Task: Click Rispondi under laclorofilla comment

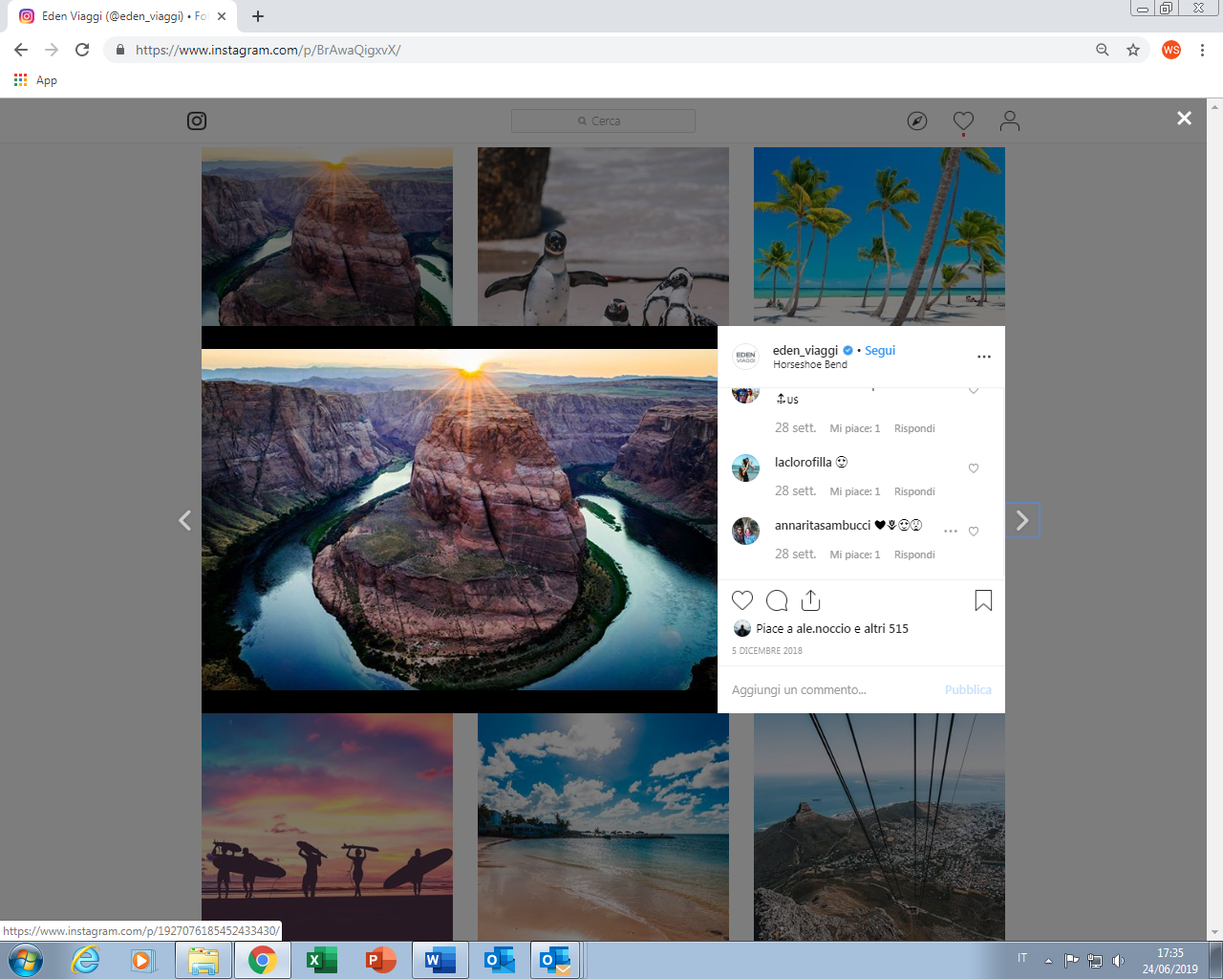Action: click(x=914, y=491)
